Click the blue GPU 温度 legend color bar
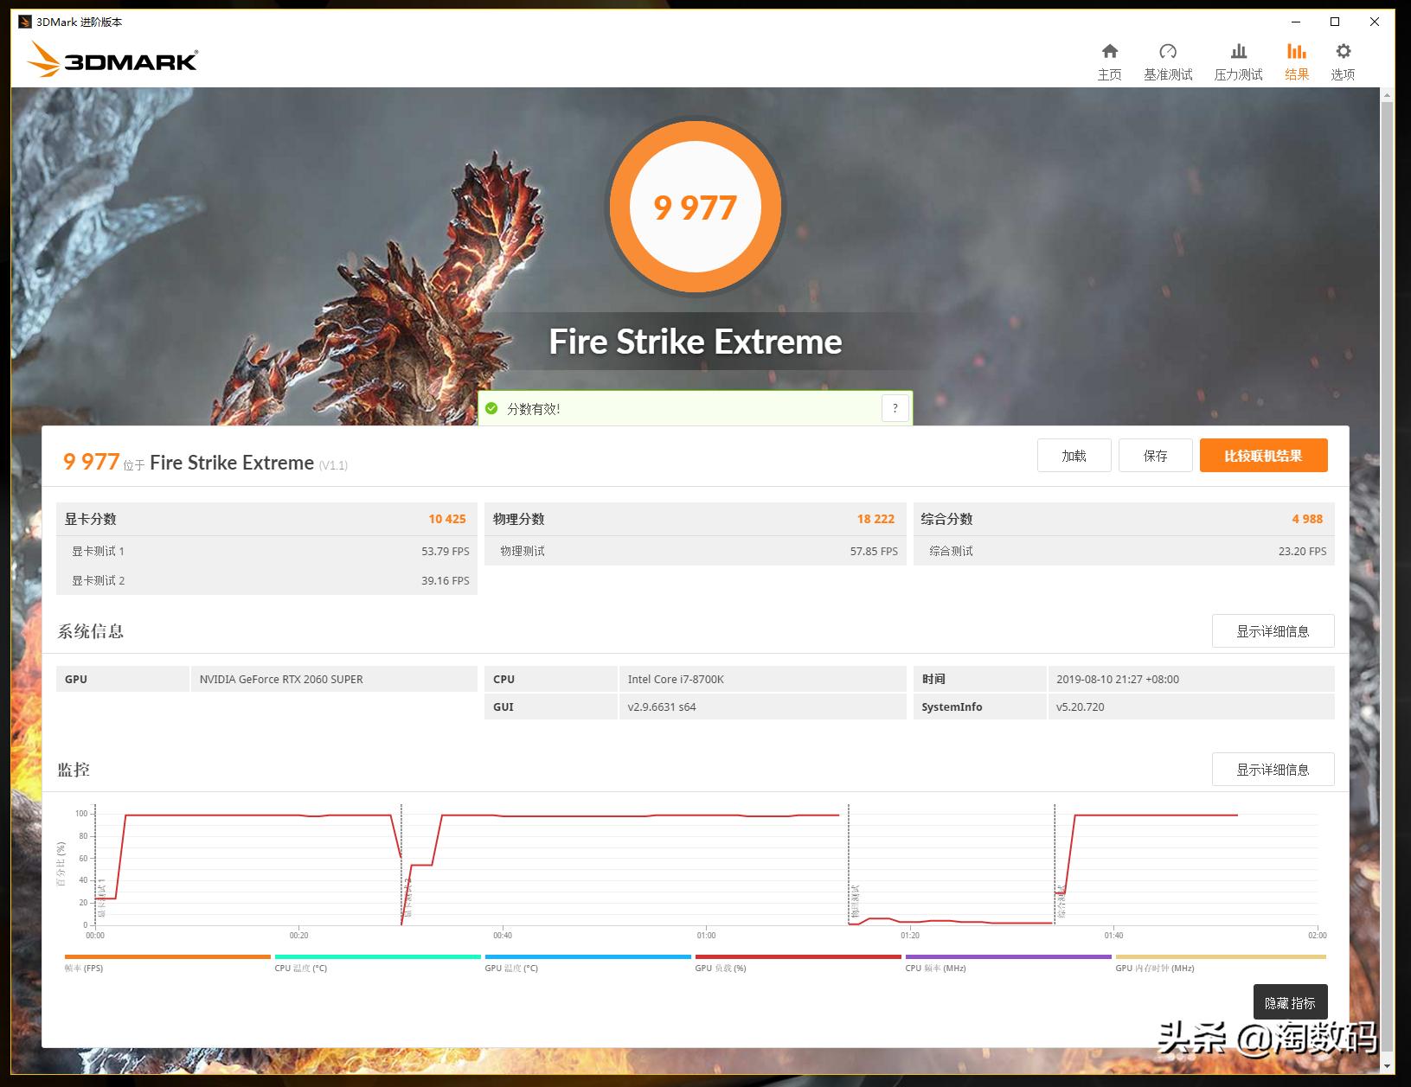 [x=587, y=956]
